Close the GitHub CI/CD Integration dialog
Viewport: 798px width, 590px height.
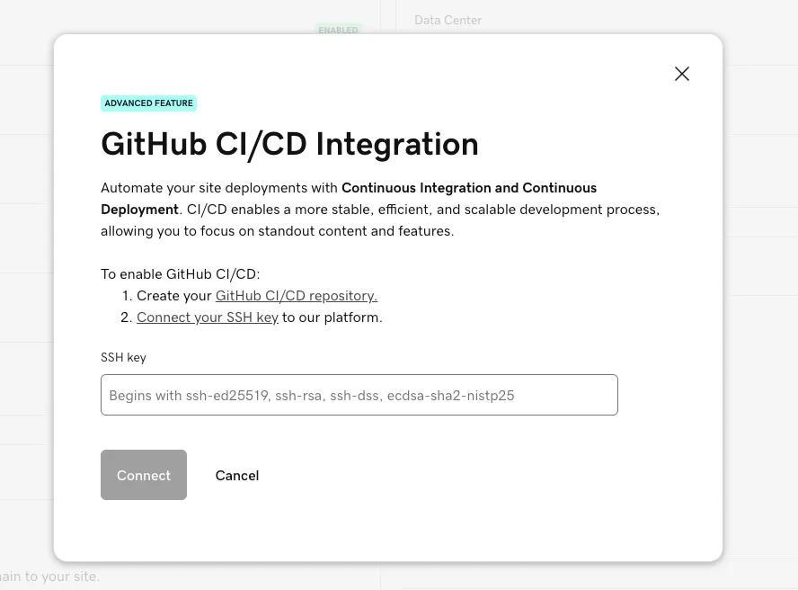click(x=681, y=74)
